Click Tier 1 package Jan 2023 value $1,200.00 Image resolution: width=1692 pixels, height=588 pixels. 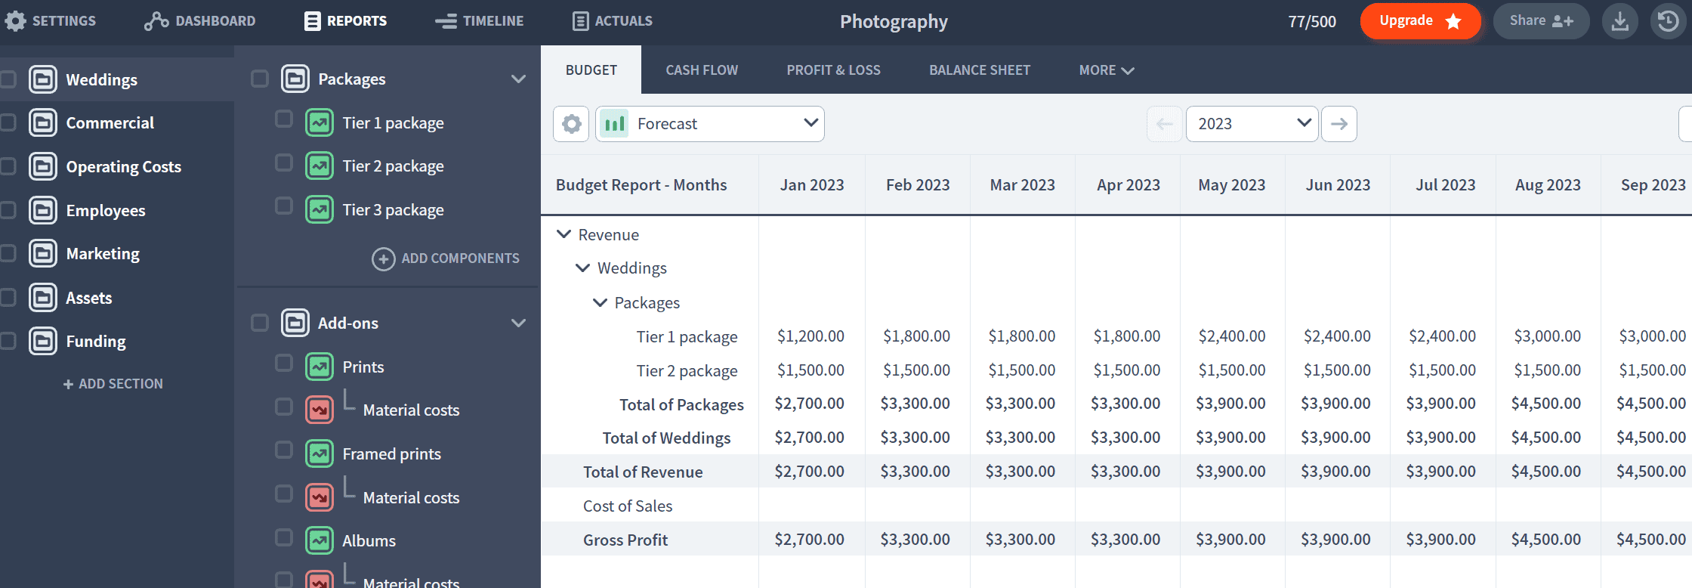810,336
